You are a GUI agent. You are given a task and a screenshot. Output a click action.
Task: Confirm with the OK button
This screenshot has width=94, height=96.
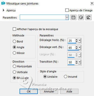pyautogui.click(x=29, y=91)
